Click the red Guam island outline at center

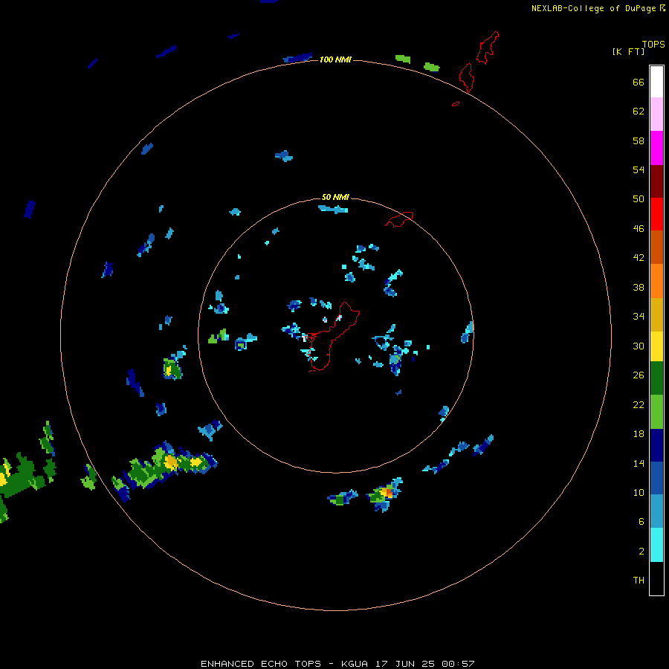(332, 337)
